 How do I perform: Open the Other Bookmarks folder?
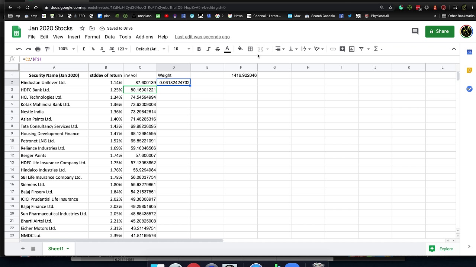pyautogui.click(x=458, y=16)
